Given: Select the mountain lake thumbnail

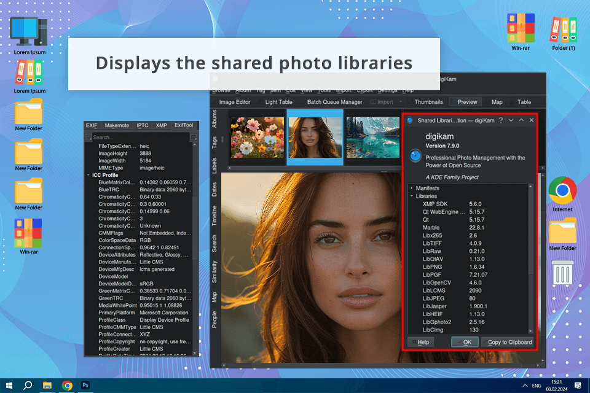Looking at the screenshot, I should (x=373, y=138).
